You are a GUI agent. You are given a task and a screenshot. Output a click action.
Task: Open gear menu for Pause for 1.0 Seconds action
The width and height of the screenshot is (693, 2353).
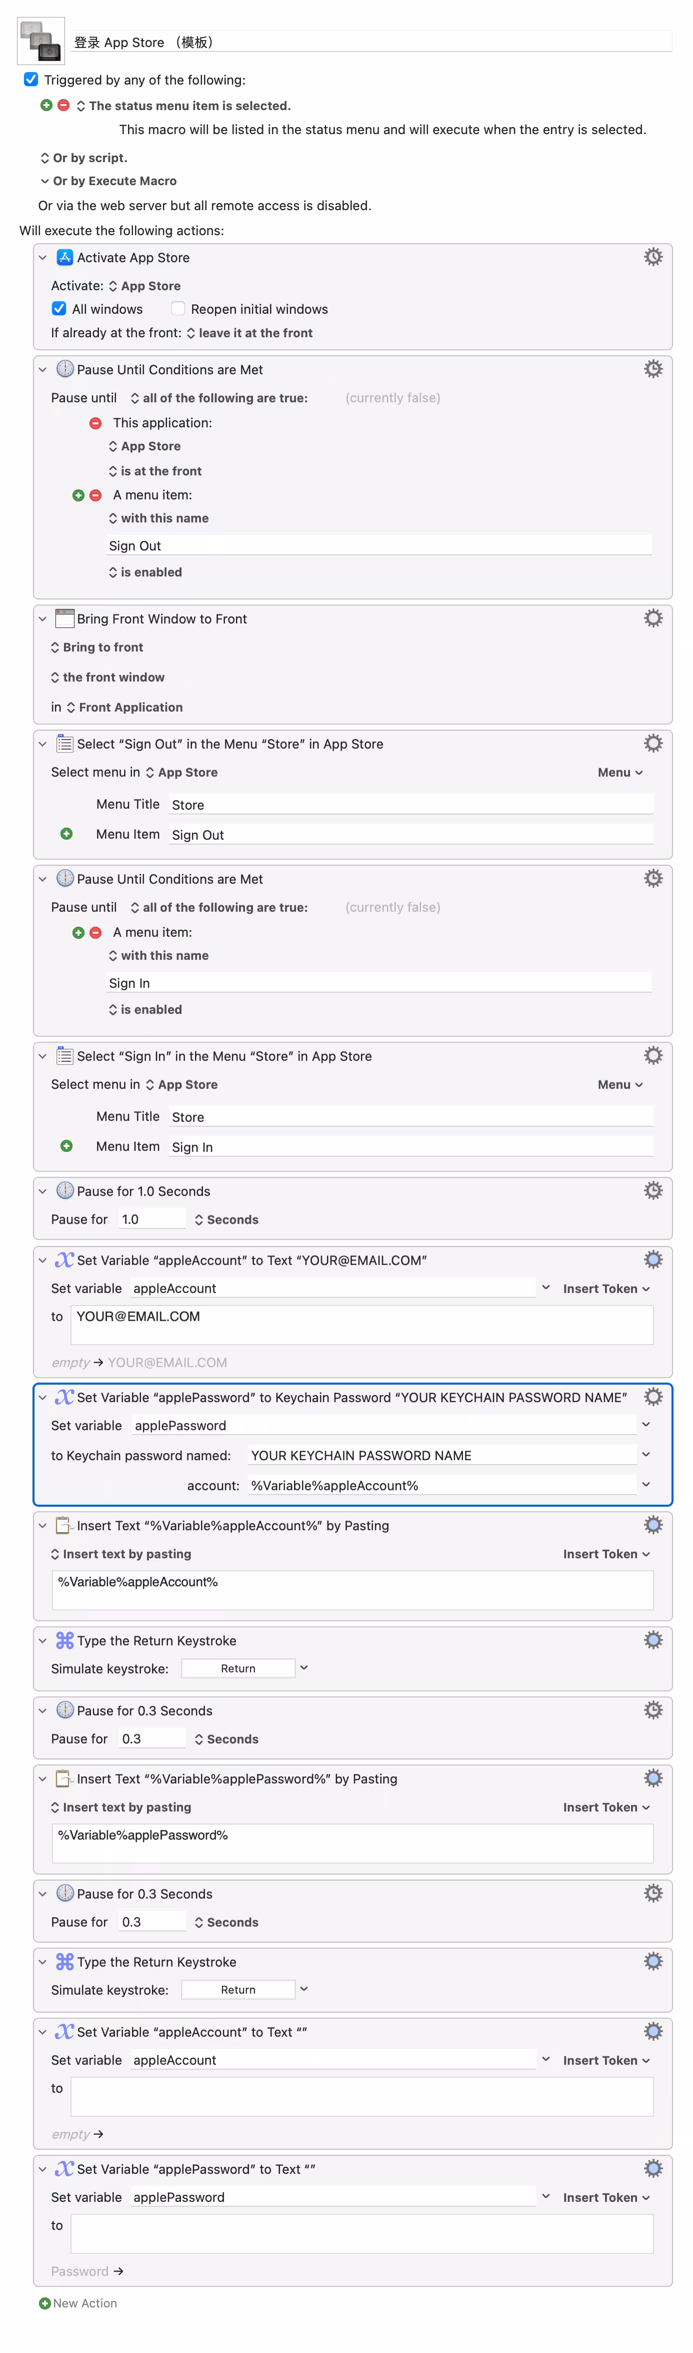click(x=653, y=1191)
